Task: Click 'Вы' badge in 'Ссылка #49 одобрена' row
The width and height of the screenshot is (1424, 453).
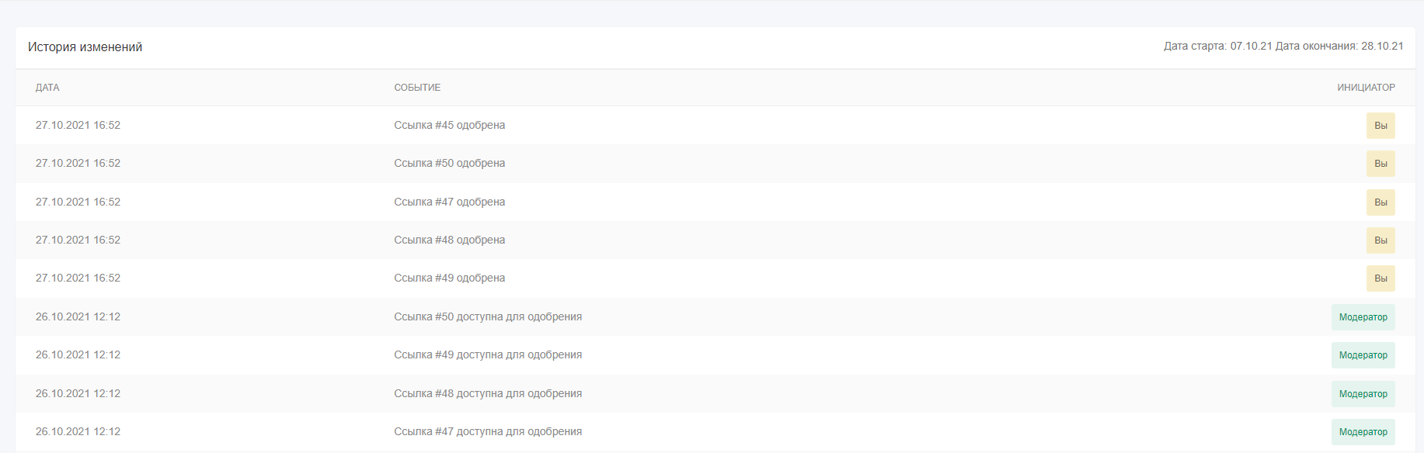Action: click(x=1380, y=278)
